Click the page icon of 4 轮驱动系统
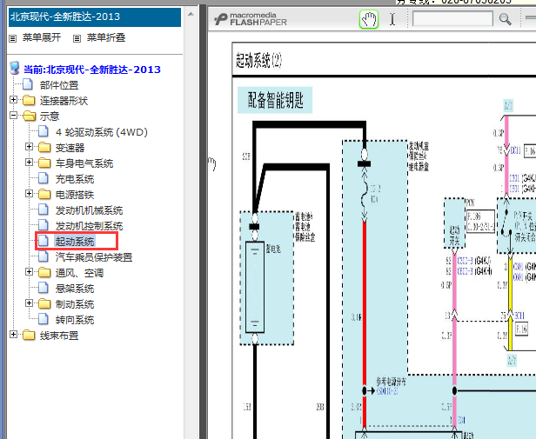Image resolution: width=536 pixels, height=439 pixels. (x=44, y=131)
